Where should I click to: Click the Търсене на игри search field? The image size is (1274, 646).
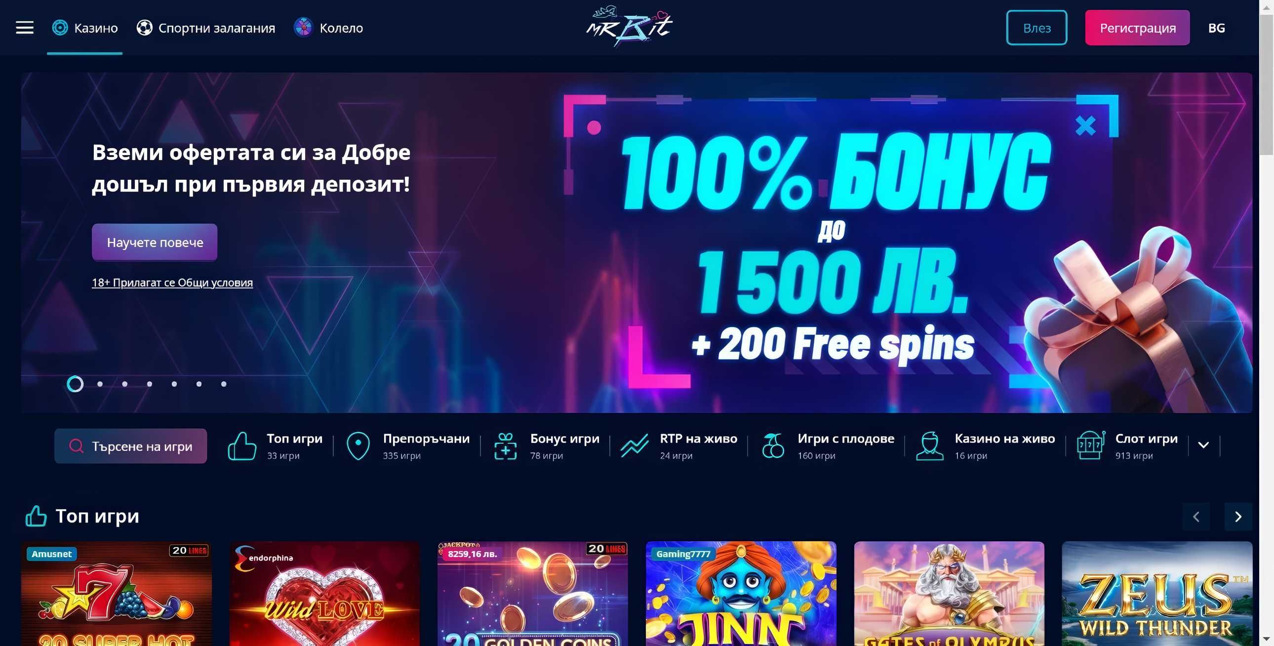click(x=130, y=446)
